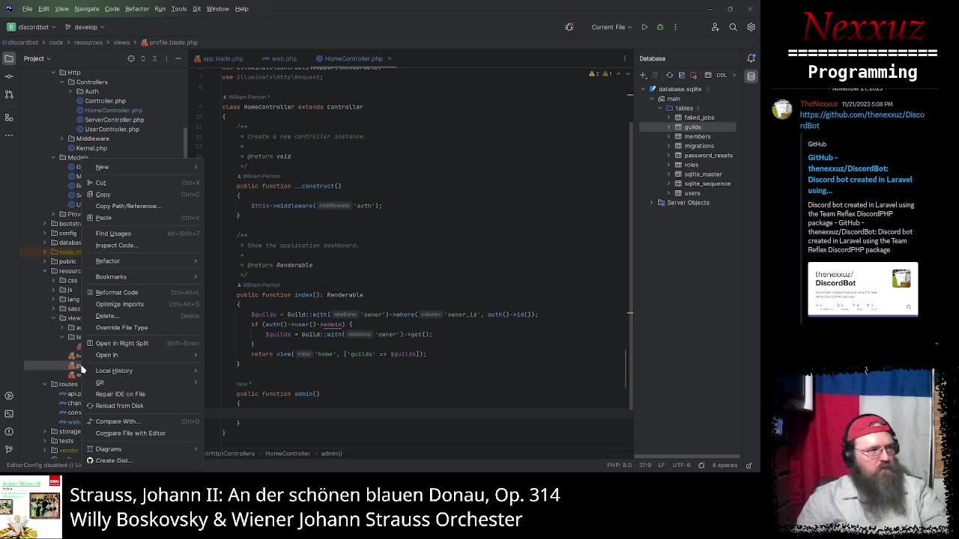Viewport: 959px width, 539px height.
Task: Open the Project tool window folder icon
Action: pyautogui.click(x=9, y=58)
